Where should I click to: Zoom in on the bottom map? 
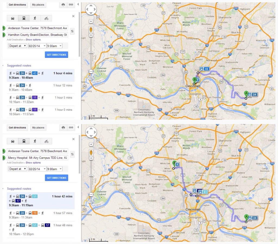[91, 158]
